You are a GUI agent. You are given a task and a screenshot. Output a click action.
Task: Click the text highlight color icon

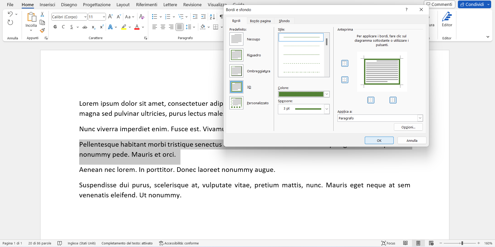pos(124,27)
